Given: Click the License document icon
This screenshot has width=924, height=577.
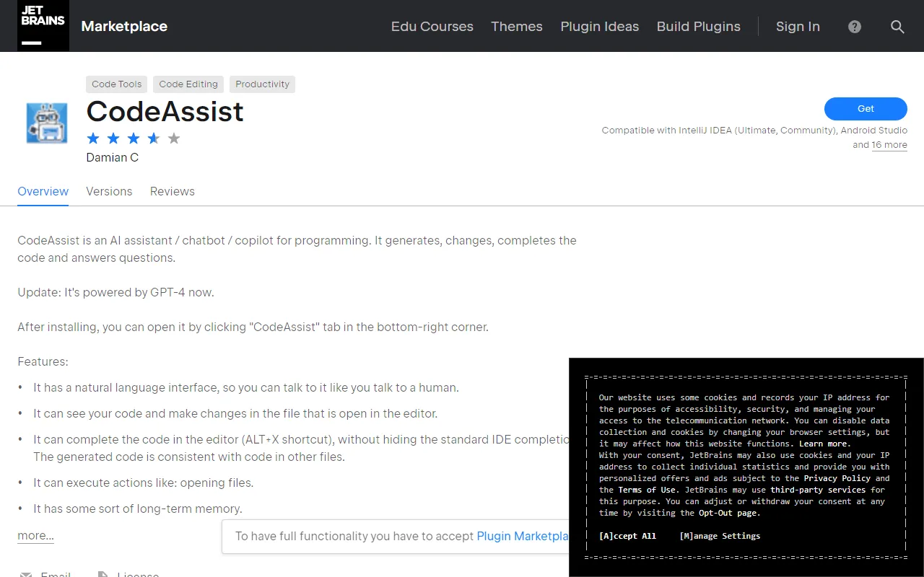Looking at the screenshot, I should tap(103, 573).
